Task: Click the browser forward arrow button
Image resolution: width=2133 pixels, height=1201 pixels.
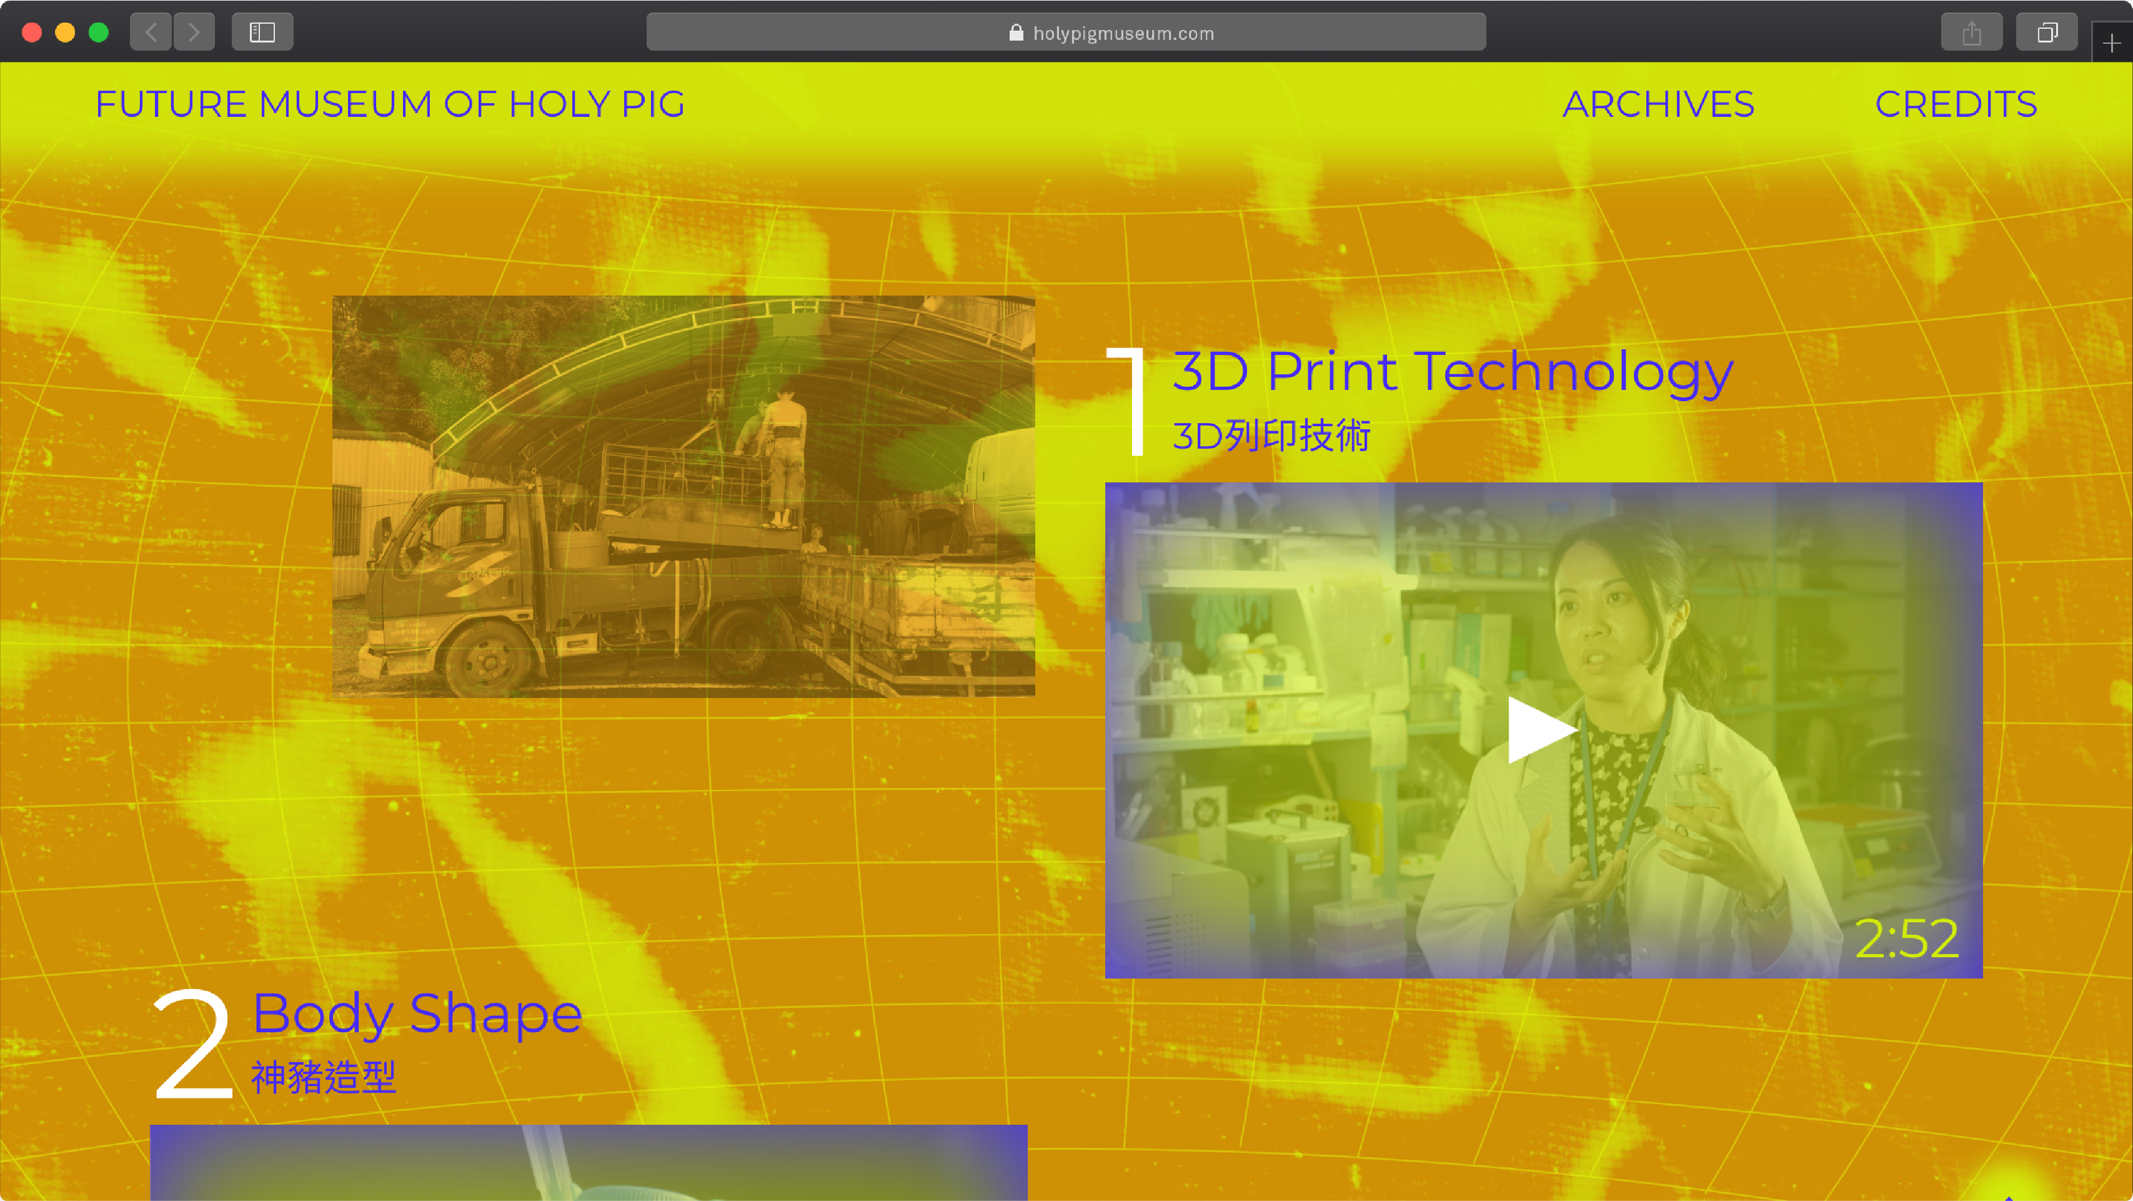Action: (194, 32)
